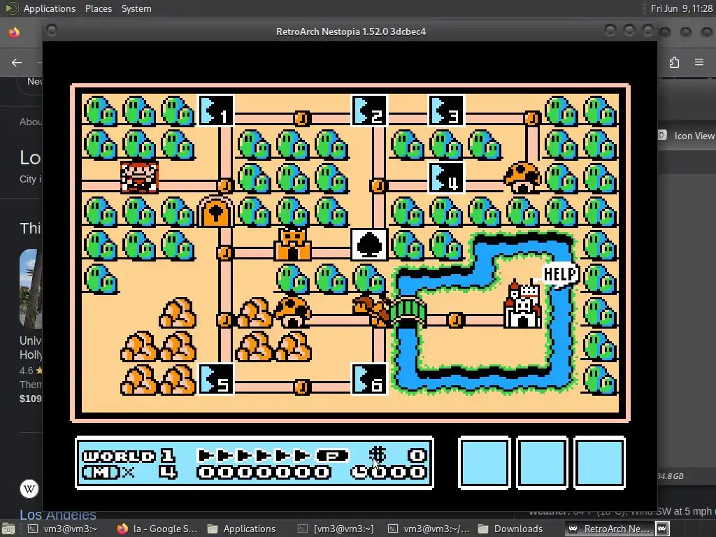Open the Los Angeles link in Firefox
This screenshot has height=537, width=716.
point(57,515)
